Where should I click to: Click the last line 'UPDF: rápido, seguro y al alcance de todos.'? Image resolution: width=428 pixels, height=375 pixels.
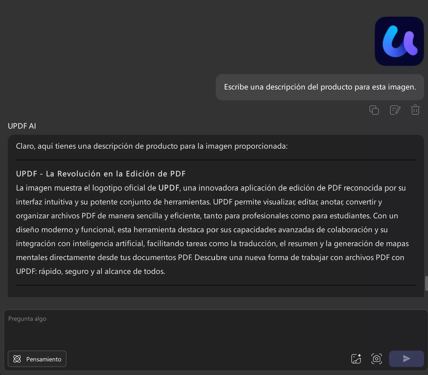tap(90, 271)
